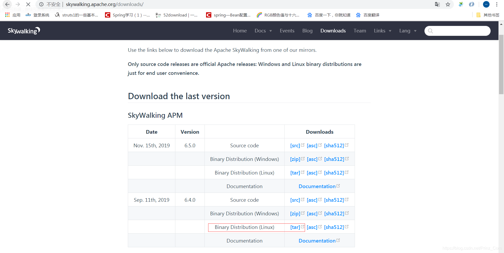The image size is (504, 253).
Task: Open the 52download bookmark
Action: [176, 15]
